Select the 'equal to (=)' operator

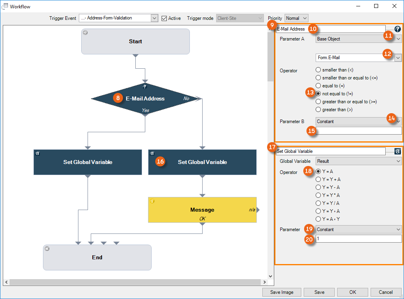tap(318, 86)
